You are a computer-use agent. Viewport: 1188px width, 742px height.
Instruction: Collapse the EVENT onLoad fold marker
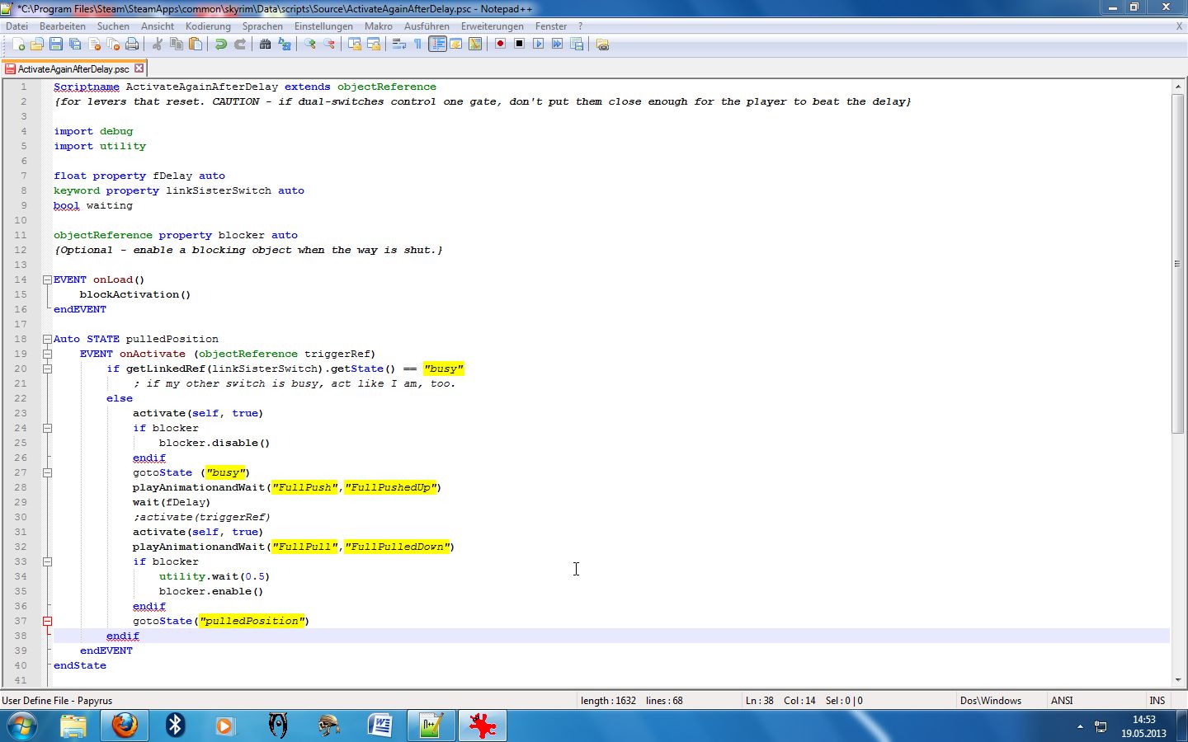tap(47, 279)
